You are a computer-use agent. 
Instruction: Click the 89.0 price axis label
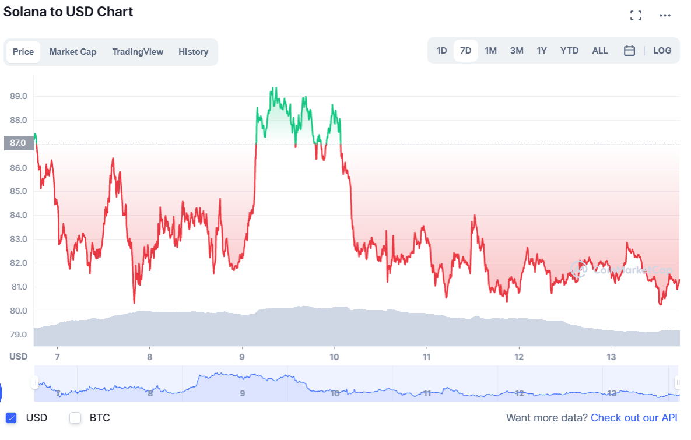[19, 97]
